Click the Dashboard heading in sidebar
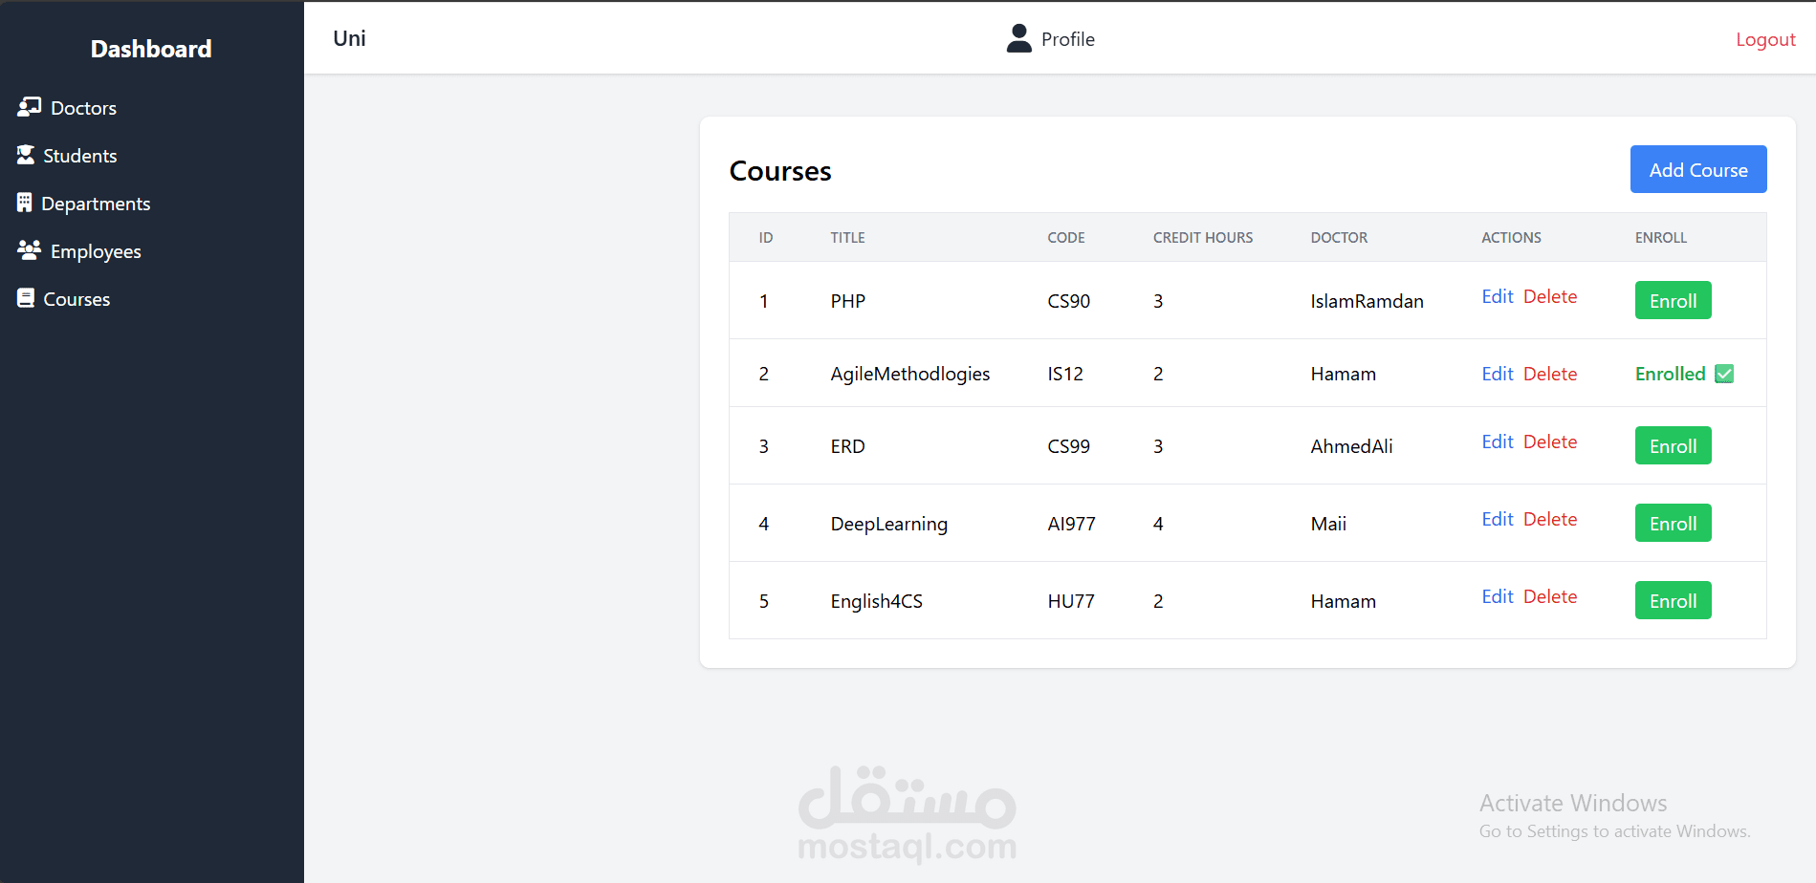 (151, 49)
